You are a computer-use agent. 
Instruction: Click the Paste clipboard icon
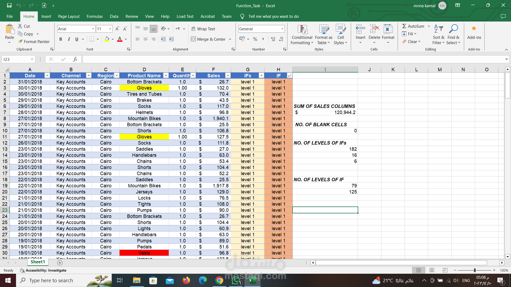coord(10,29)
